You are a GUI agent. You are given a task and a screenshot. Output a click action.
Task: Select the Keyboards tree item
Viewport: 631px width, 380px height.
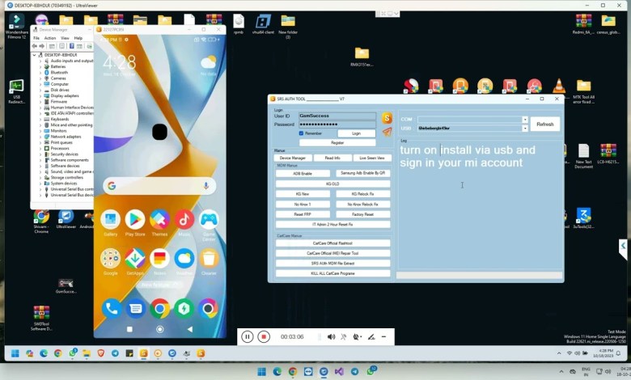(60, 120)
